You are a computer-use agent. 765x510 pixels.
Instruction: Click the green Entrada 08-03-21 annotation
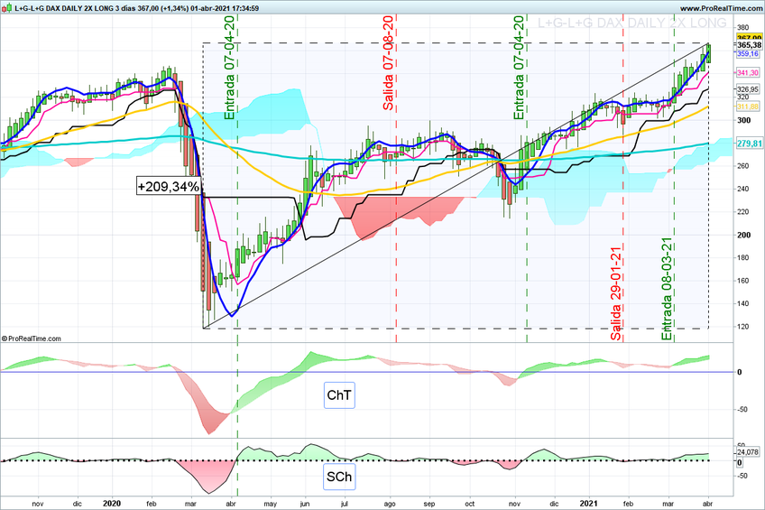tap(667, 289)
